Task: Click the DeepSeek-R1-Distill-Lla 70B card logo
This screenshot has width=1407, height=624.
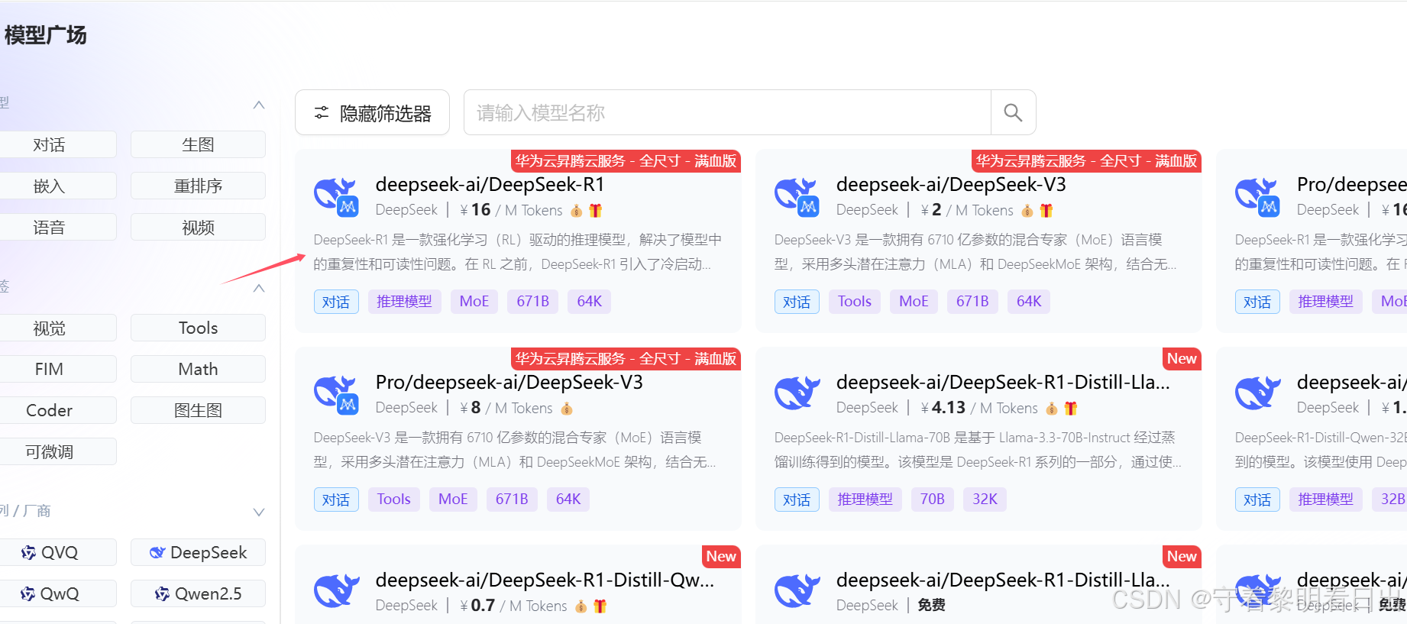Action: [797, 393]
